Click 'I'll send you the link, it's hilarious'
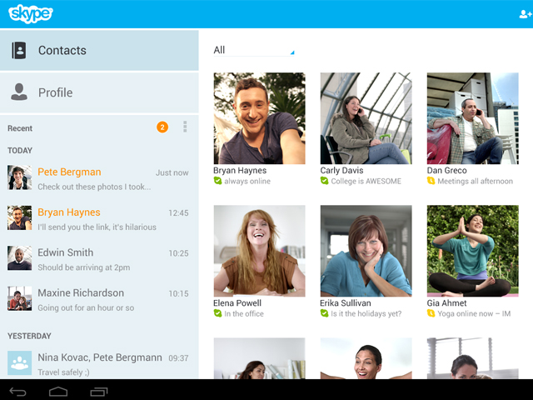The width and height of the screenshot is (533, 400). point(97,227)
